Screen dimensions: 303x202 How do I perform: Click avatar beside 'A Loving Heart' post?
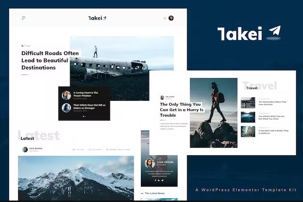66,94
